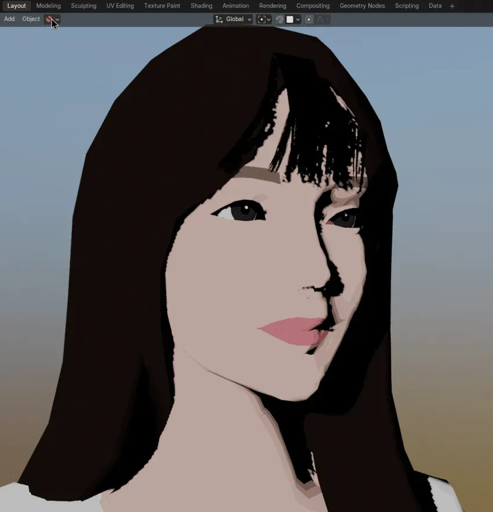493x512 pixels.
Task: Go to the Rendering workspace tab
Action: 273,6
